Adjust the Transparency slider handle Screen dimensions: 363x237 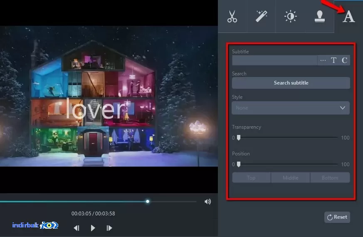pyautogui.click(x=239, y=138)
